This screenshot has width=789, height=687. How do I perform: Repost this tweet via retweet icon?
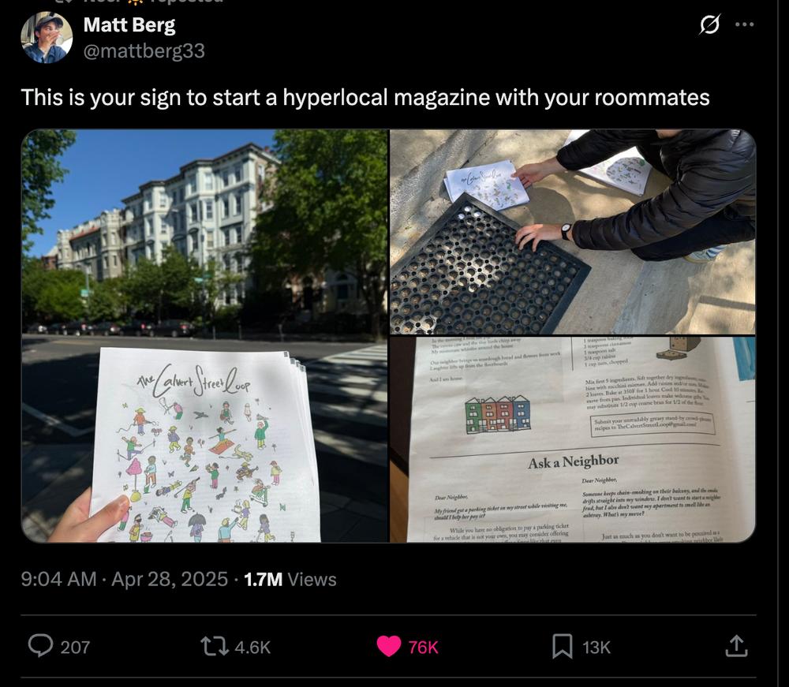(x=215, y=646)
